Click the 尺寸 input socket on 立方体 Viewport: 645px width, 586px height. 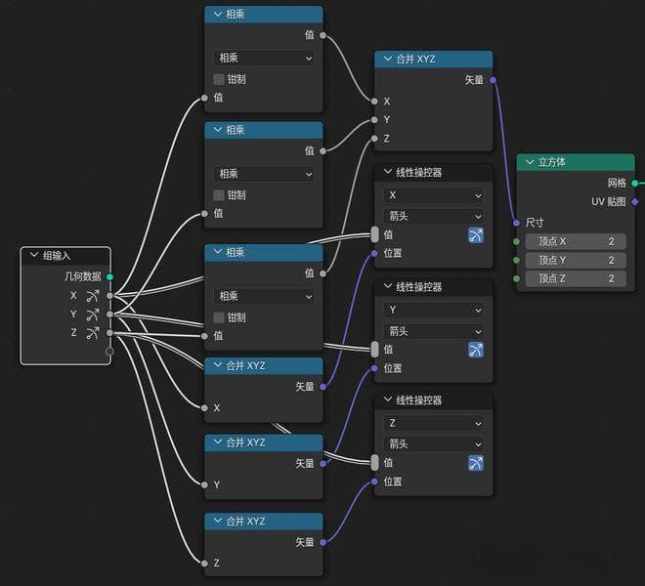(x=517, y=223)
